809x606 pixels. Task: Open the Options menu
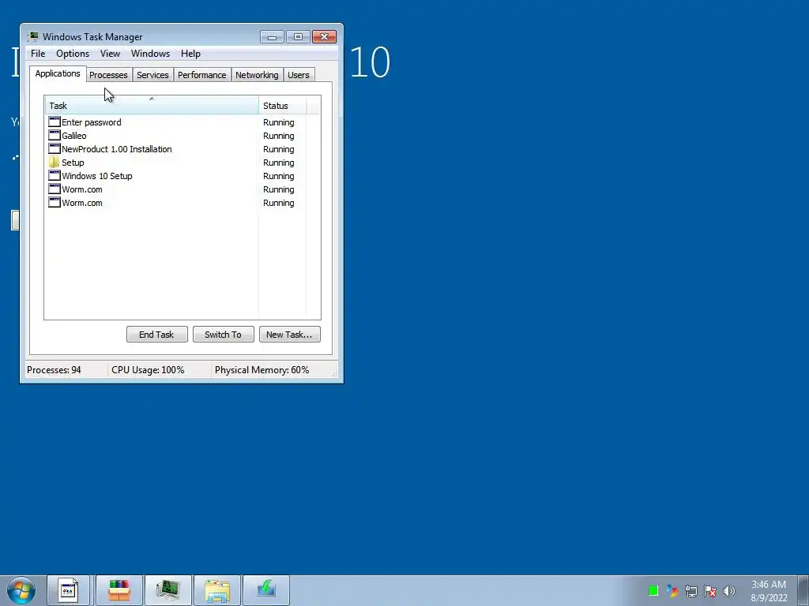pos(73,54)
